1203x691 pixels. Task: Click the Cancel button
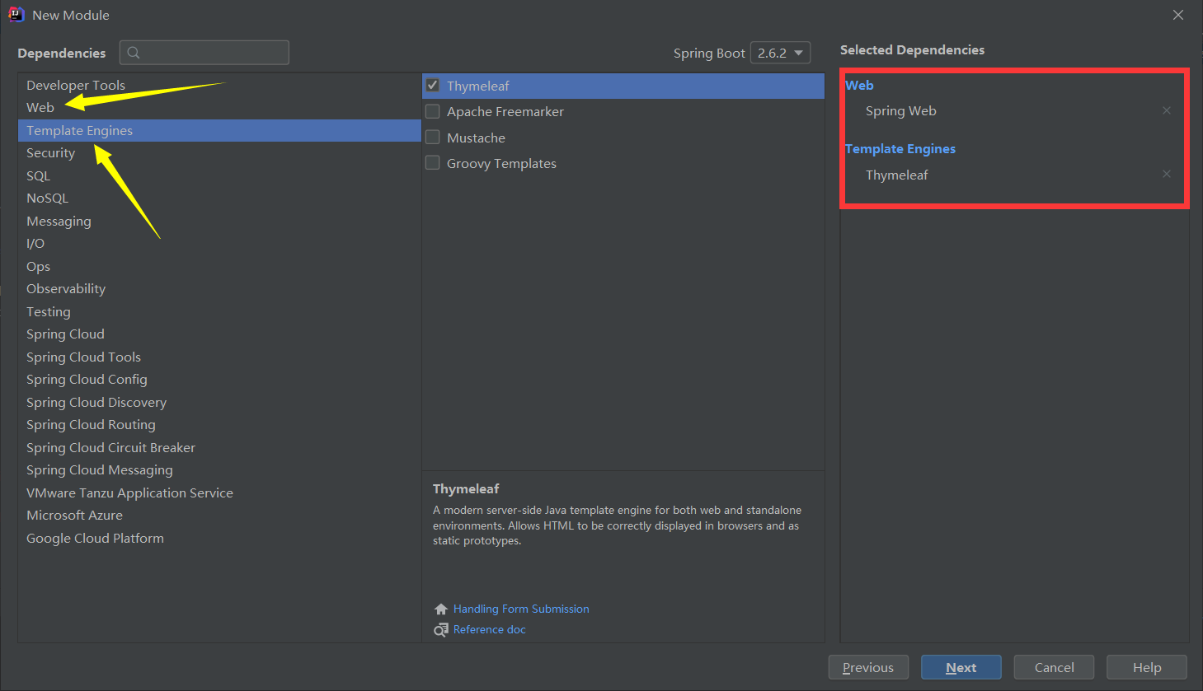pyautogui.click(x=1055, y=667)
